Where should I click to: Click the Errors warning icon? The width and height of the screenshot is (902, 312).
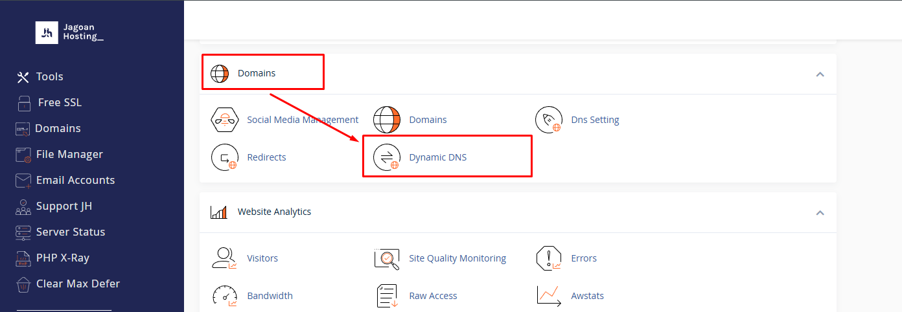[549, 258]
